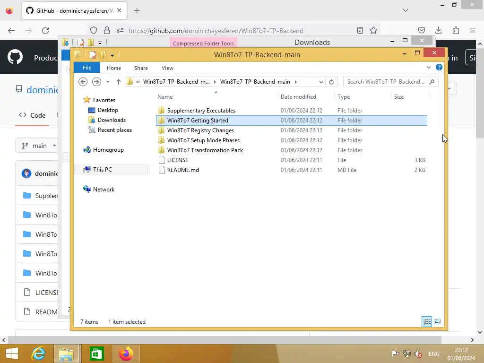Select Network in the navigation pane
Image resolution: width=484 pixels, height=363 pixels.
(x=104, y=189)
